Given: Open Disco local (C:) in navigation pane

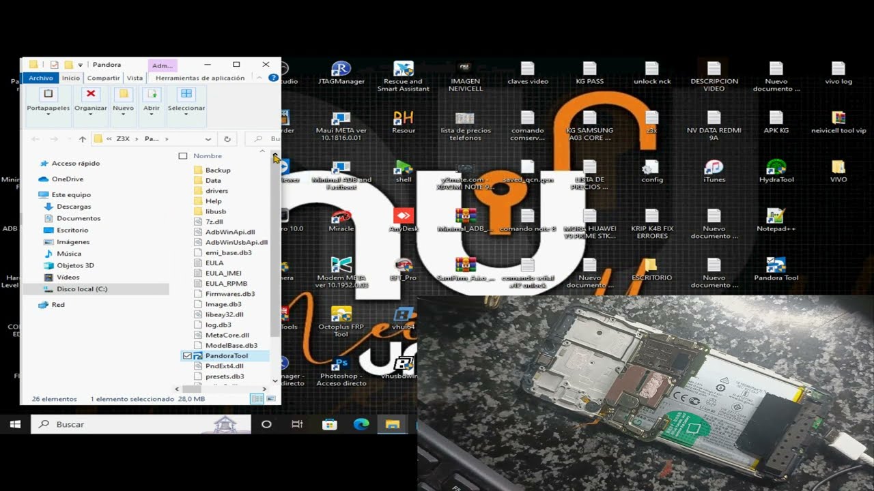Looking at the screenshot, I should [x=82, y=289].
